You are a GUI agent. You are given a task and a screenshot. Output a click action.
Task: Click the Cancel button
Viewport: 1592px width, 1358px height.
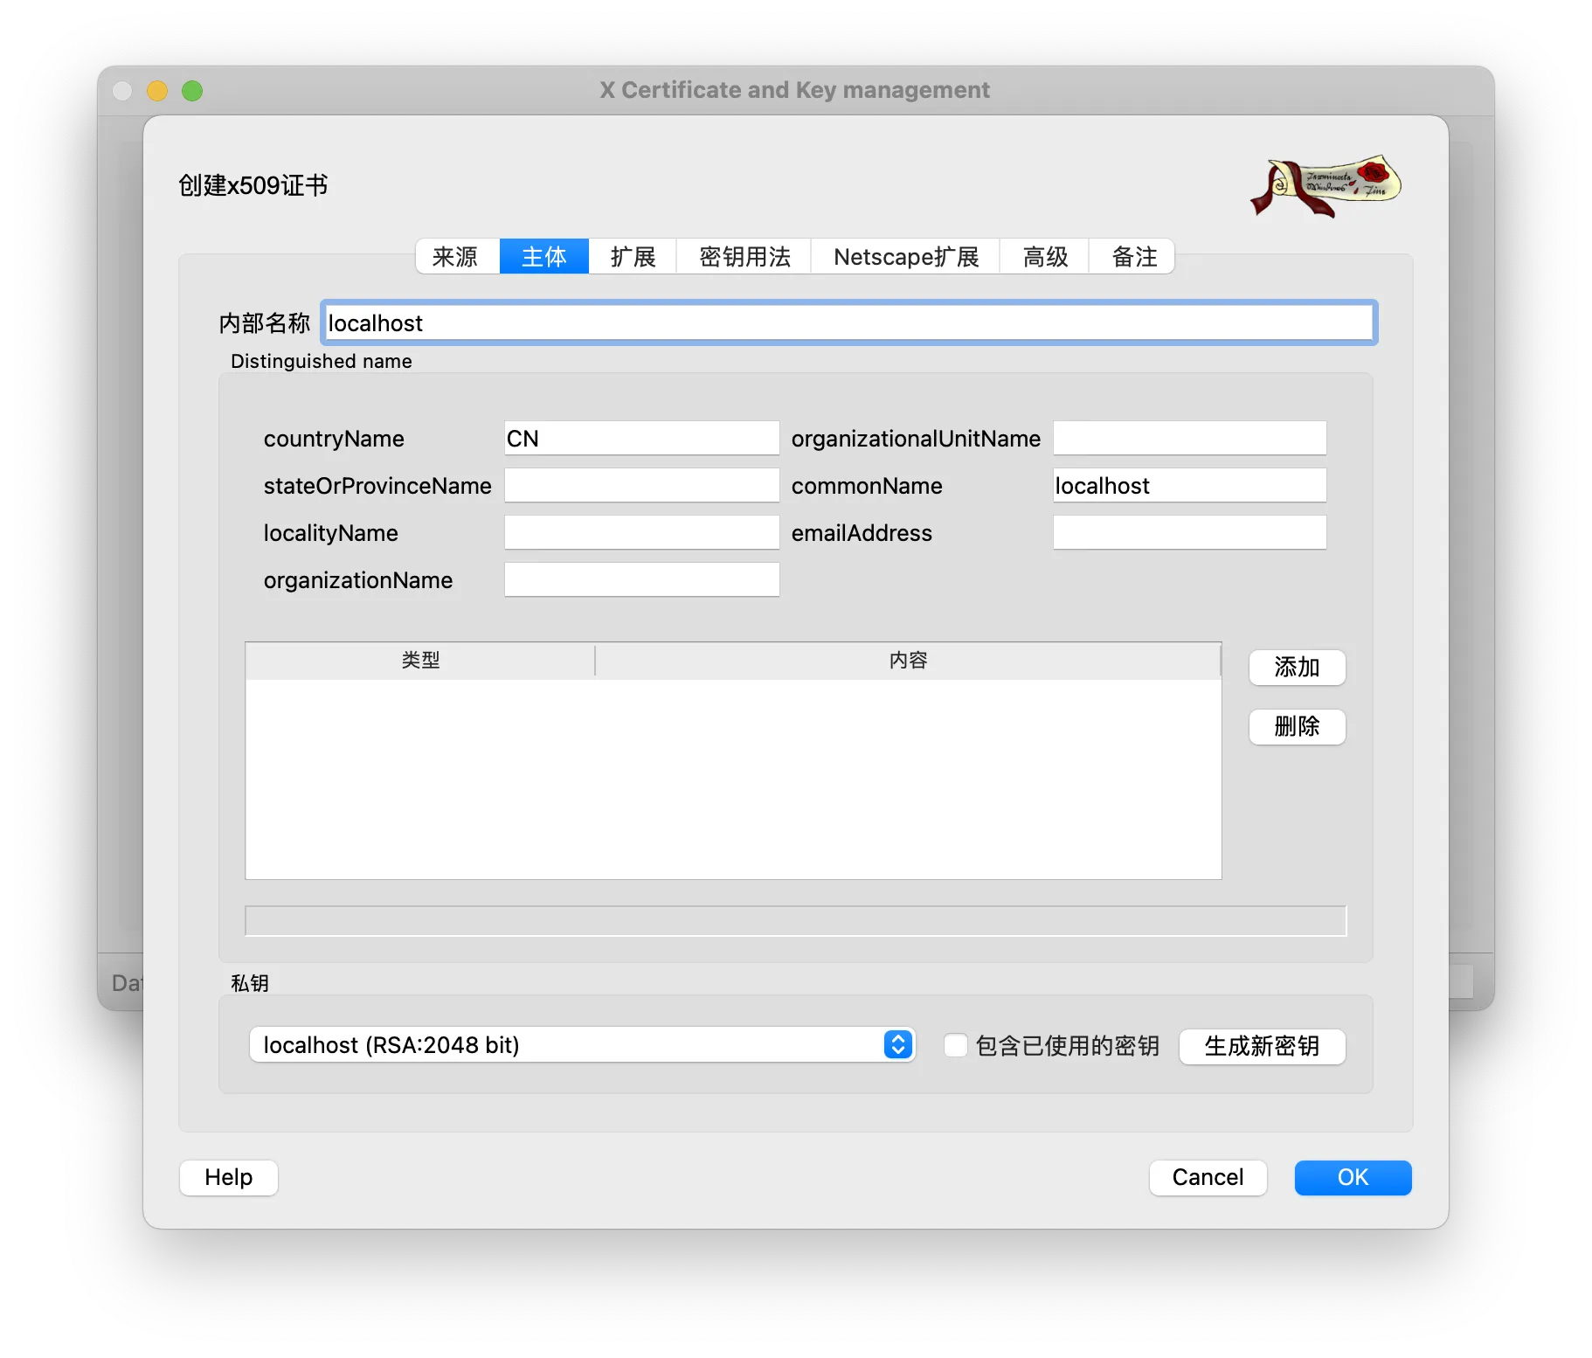pos(1208,1177)
